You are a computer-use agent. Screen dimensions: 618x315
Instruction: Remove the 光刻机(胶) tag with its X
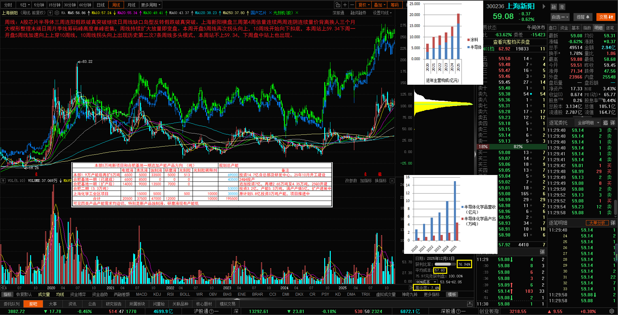point(297,13)
